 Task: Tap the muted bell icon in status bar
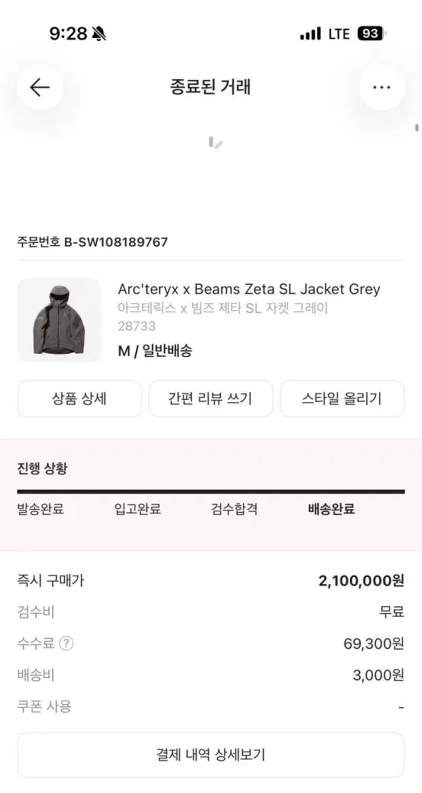(x=98, y=34)
